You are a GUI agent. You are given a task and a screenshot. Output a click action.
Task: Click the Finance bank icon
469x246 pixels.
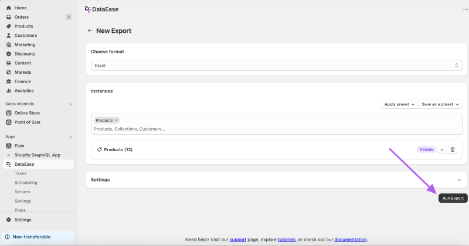pos(9,81)
